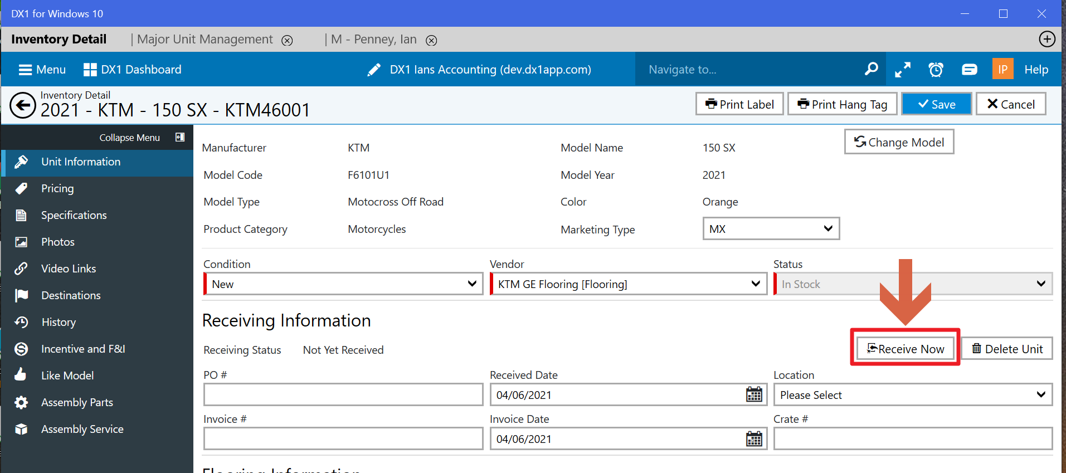
Task: Open Invoice Date calendar picker
Action: [754, 438]
